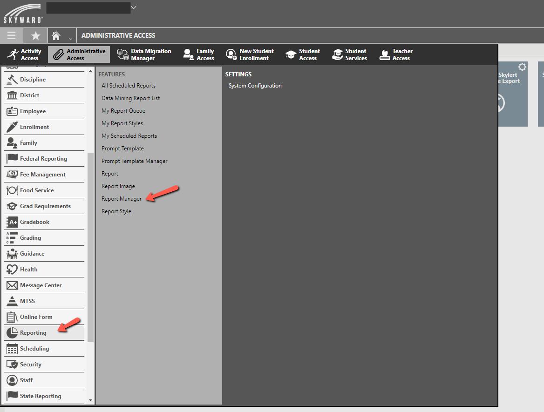Screen dimensions: 544x412
Task: Click System Configuration under Settings
Action: (255, 85)
